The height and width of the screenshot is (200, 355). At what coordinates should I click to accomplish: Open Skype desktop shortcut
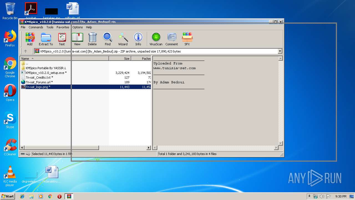(x=10, y=120)
